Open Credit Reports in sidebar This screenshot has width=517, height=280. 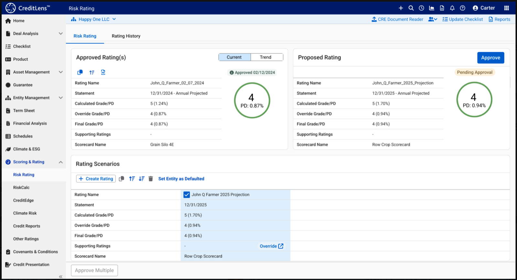(26, 226)
